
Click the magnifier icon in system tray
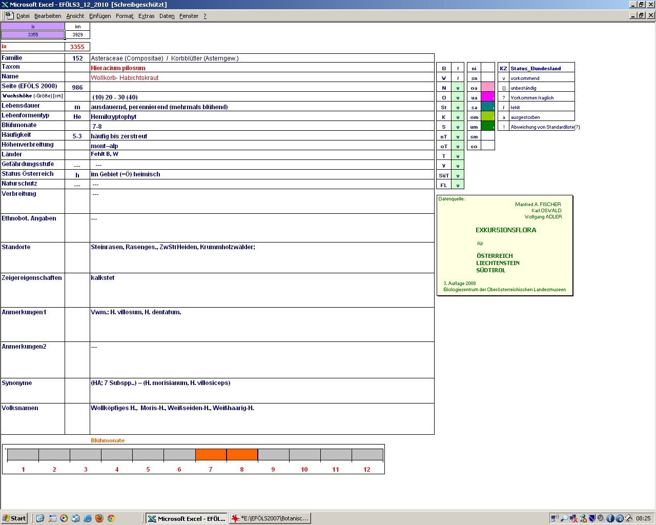[564, 518]
